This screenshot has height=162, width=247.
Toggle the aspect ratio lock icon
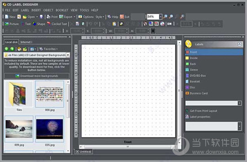(153, 31)
